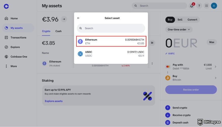Go back from Select asset dialog
The image size is (222, 127).
click(78, 18)
